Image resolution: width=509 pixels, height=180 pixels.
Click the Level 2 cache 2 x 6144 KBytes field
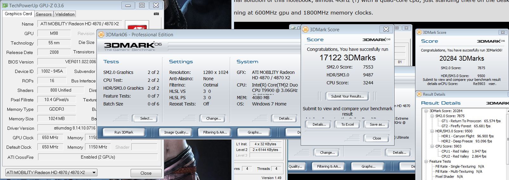(x=265, y=150)
